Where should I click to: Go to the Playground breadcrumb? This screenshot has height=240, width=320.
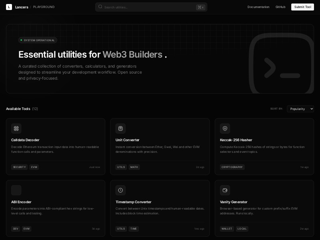(44, 7)
